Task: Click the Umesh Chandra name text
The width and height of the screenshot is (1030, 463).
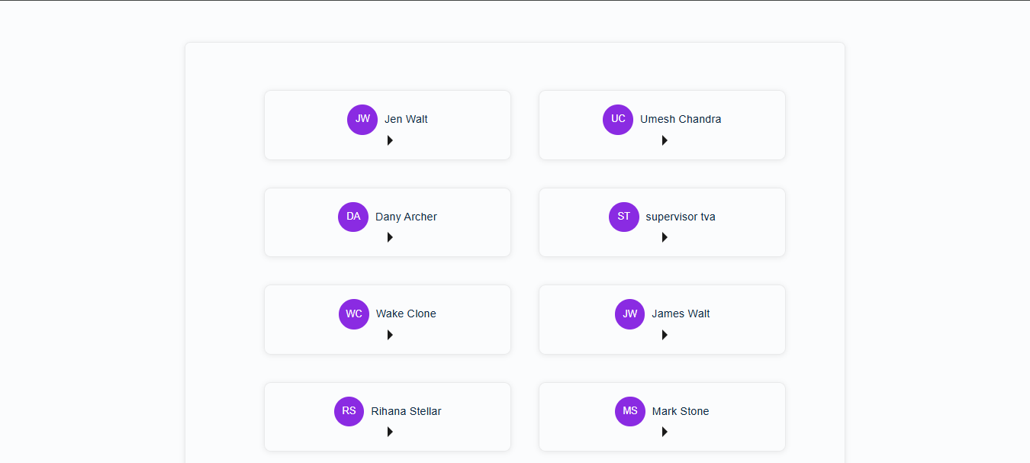Action: point(681,119)
